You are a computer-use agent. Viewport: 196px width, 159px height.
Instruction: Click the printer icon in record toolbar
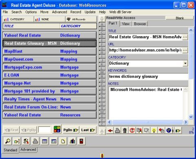click(118, 131)
